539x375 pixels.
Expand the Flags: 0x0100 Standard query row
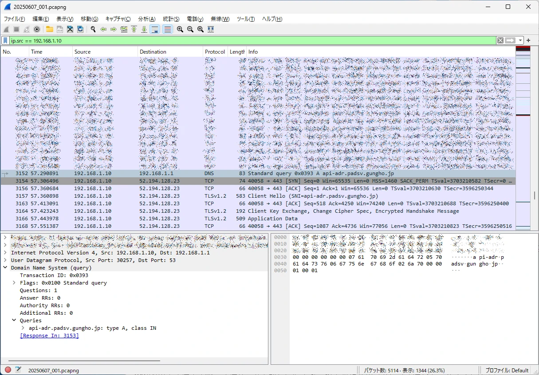[x=14, y=283]
